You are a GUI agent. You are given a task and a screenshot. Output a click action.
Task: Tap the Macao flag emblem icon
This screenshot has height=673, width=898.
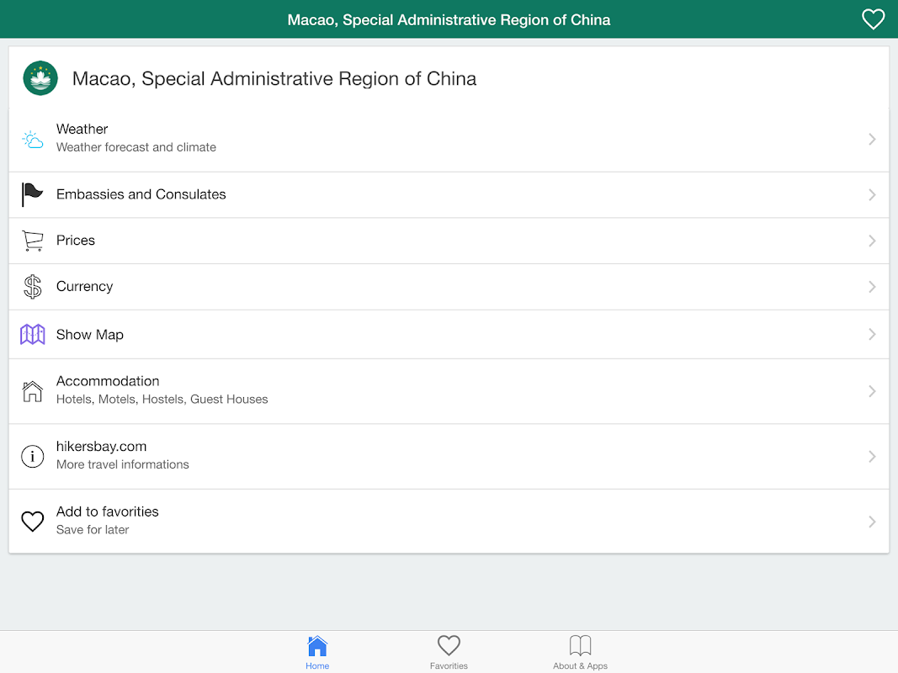coord(40,78)
